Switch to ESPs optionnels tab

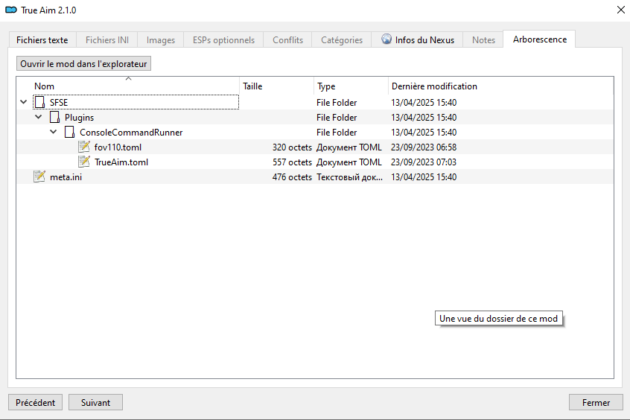pyautogui.click(x=223, y=39)
